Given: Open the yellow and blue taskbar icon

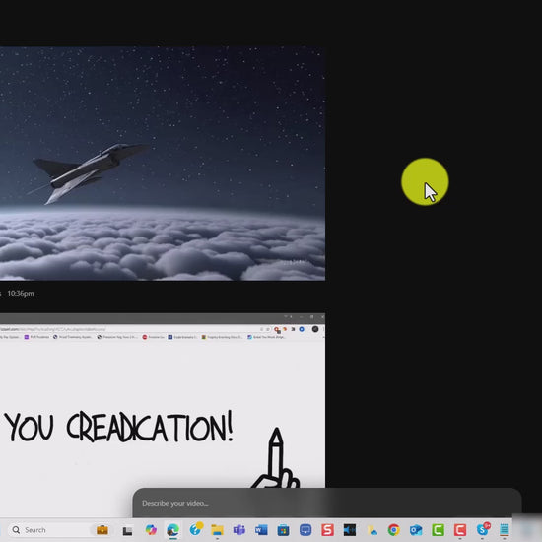Looking at the screenshot, I should (x=372, y=530).
